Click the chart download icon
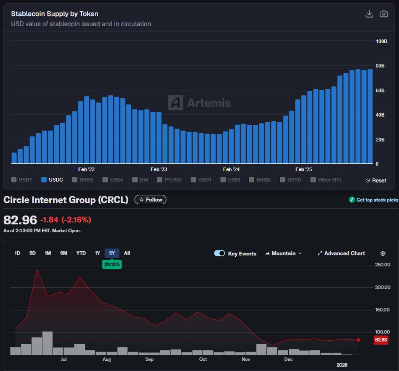The width and height of the screenshot is (399, 371). [370, 13]
